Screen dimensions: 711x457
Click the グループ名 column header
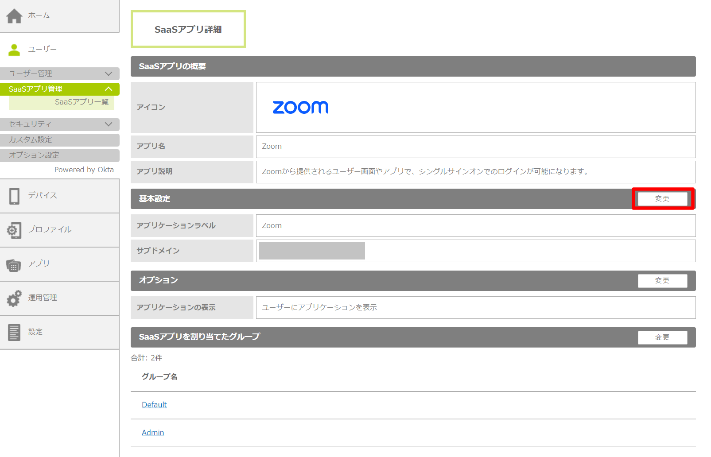point(159,377)
